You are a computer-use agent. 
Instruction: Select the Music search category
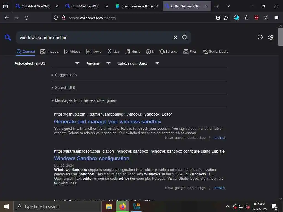click(133, 52)
